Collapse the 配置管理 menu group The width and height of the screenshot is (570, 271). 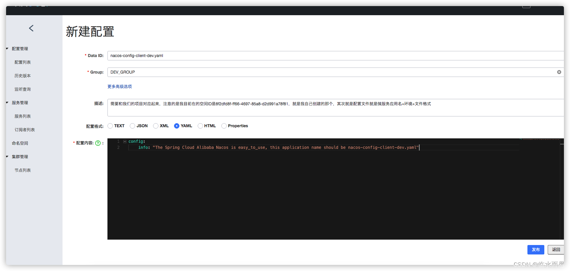tap(20, 49)
